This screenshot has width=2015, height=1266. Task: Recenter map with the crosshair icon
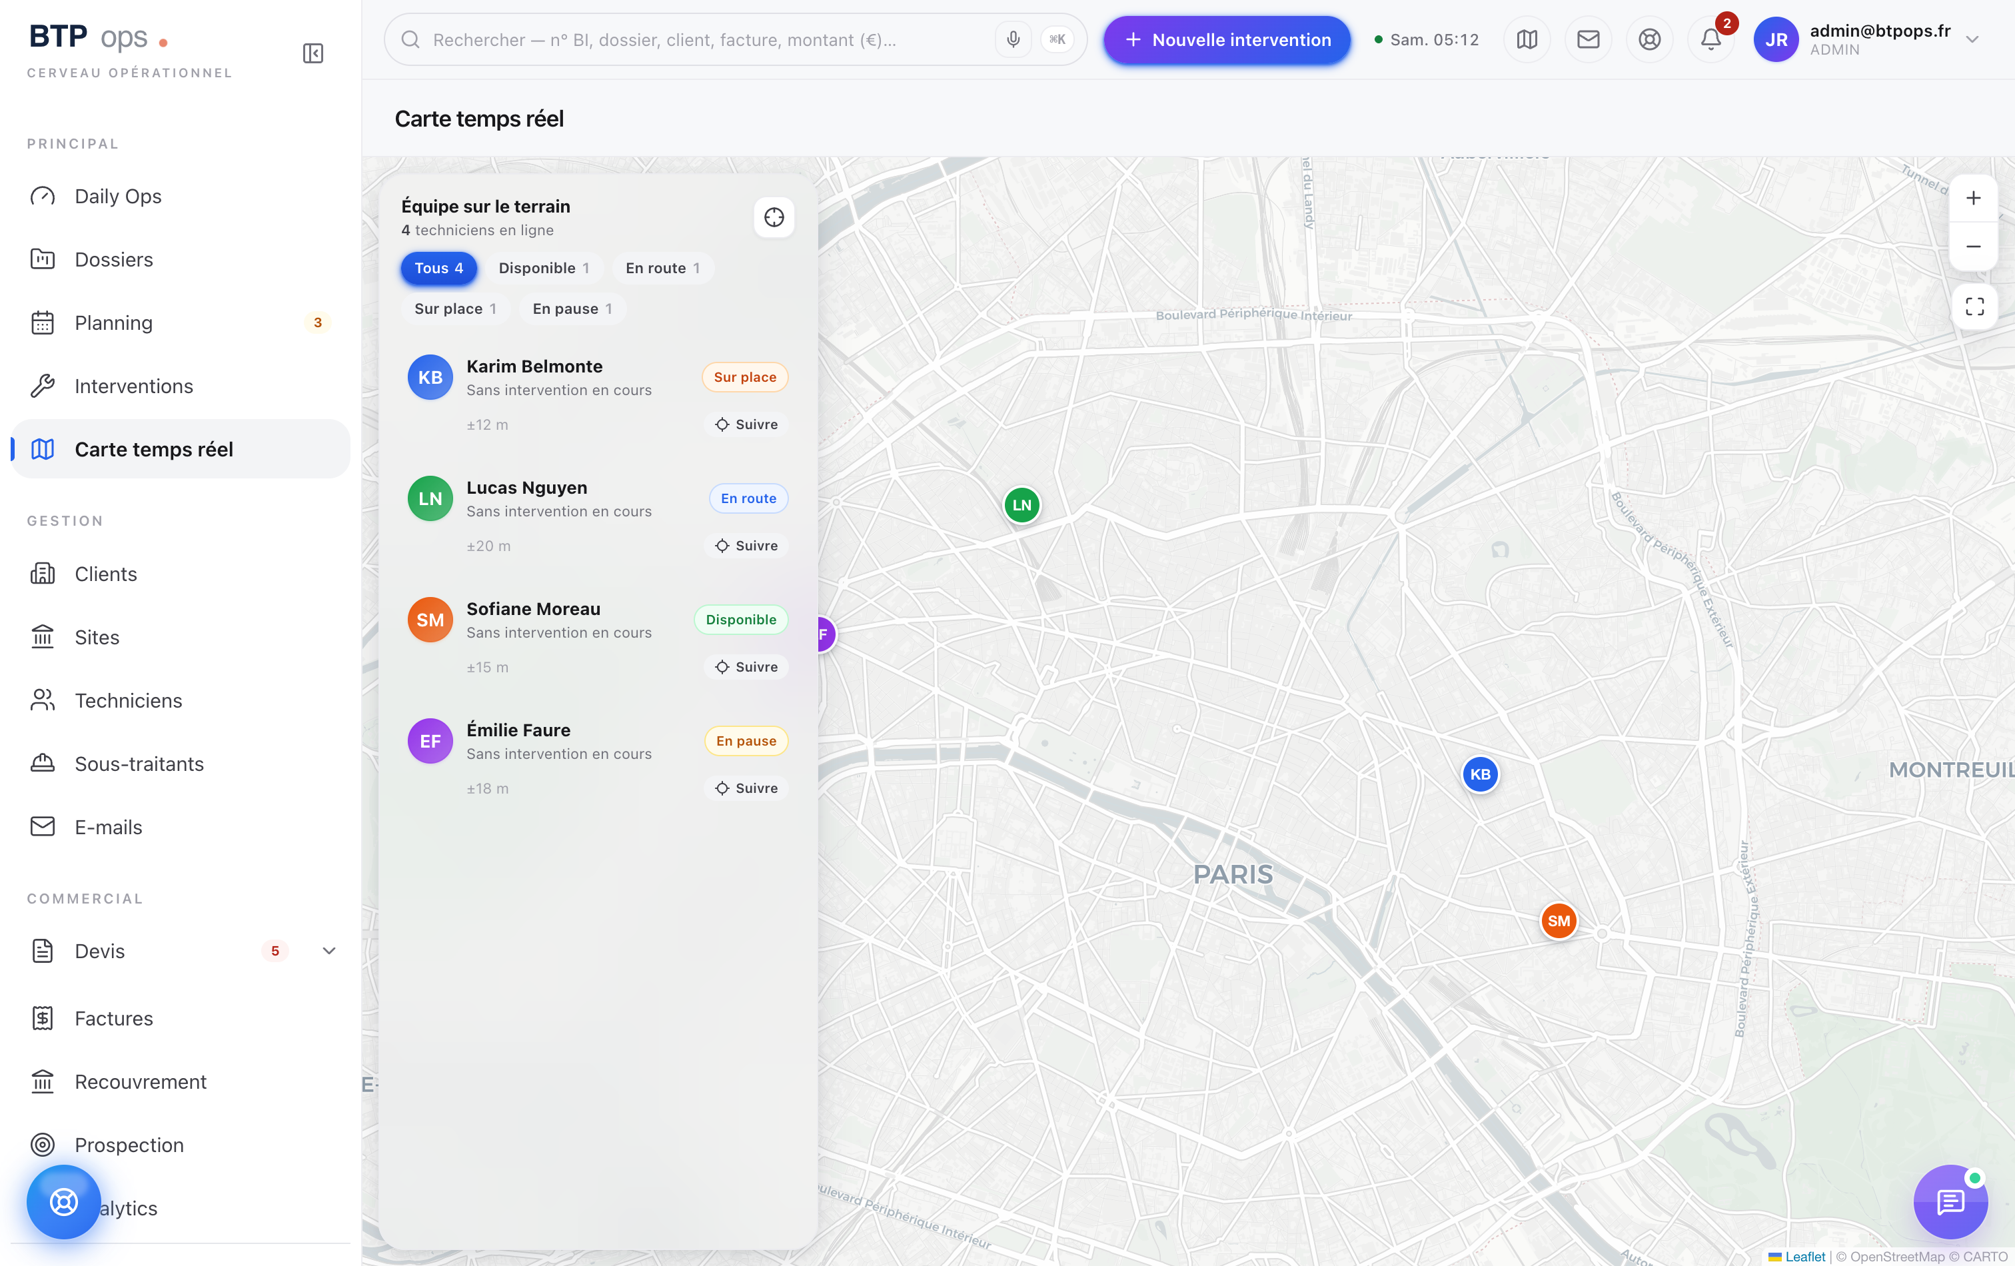point(774,218)
